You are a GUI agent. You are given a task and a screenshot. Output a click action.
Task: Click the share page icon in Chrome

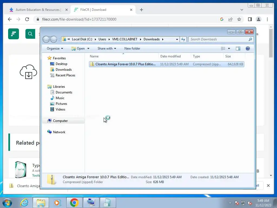pyautogui.click(x=230, y=19)
